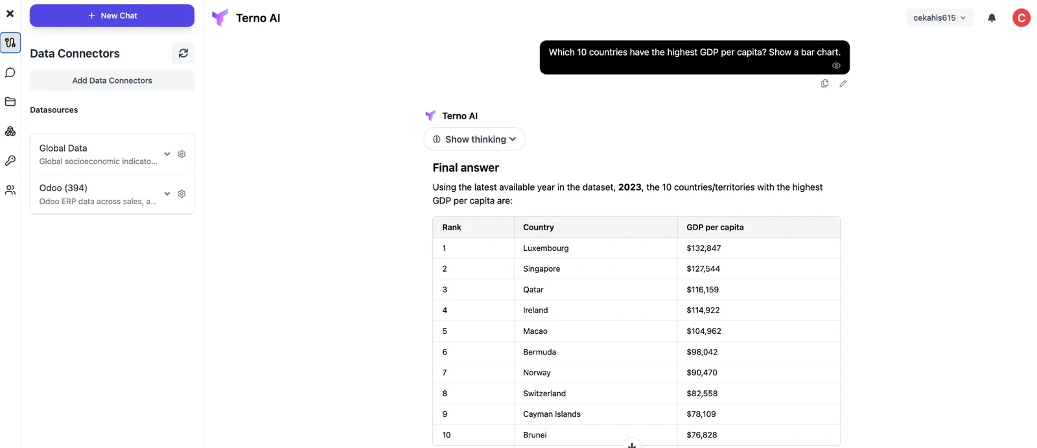Open the cekahis615 account dropdown
1037x448 pixels.
point(940,18)
